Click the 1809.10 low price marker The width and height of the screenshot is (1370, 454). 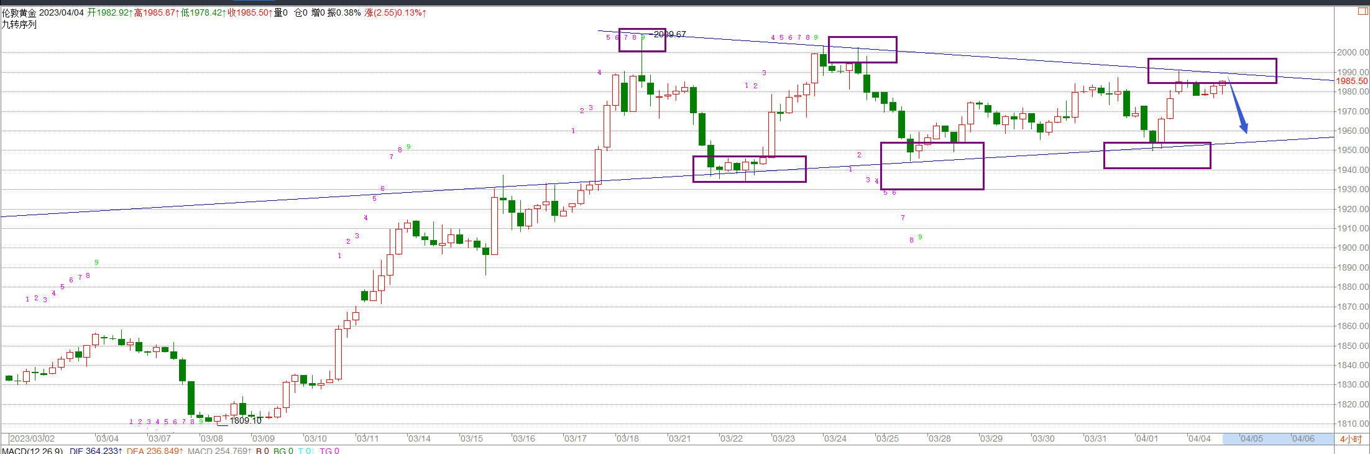tap(246, 421)
